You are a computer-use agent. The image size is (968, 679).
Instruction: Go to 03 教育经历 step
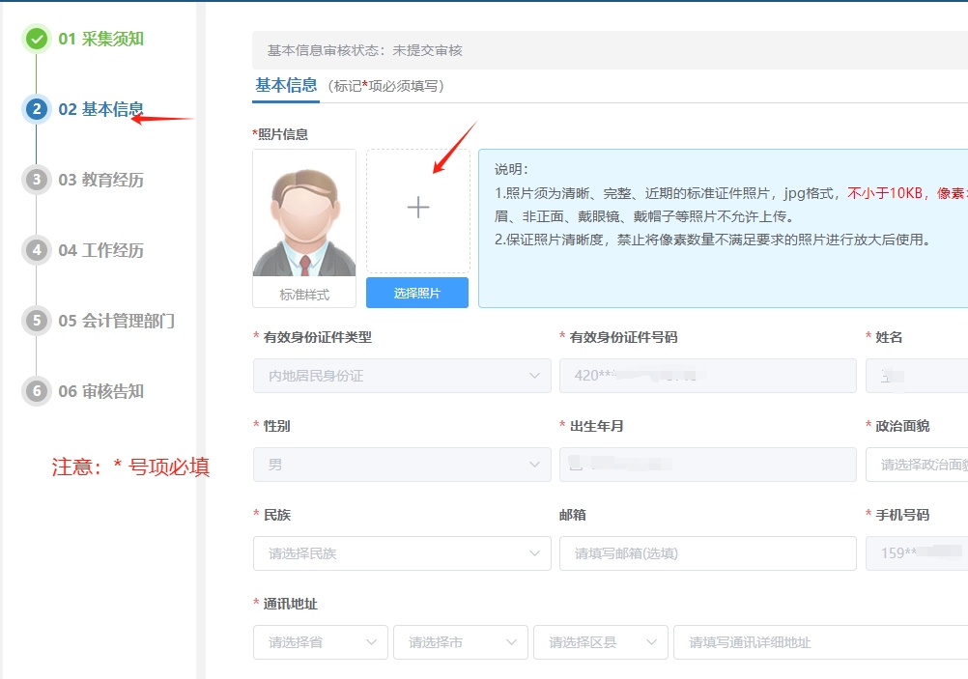[100, 180]
